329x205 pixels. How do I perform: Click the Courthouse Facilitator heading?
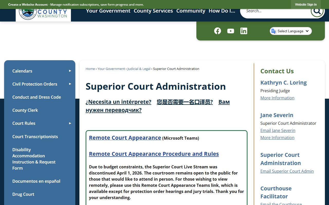[276, 192]
